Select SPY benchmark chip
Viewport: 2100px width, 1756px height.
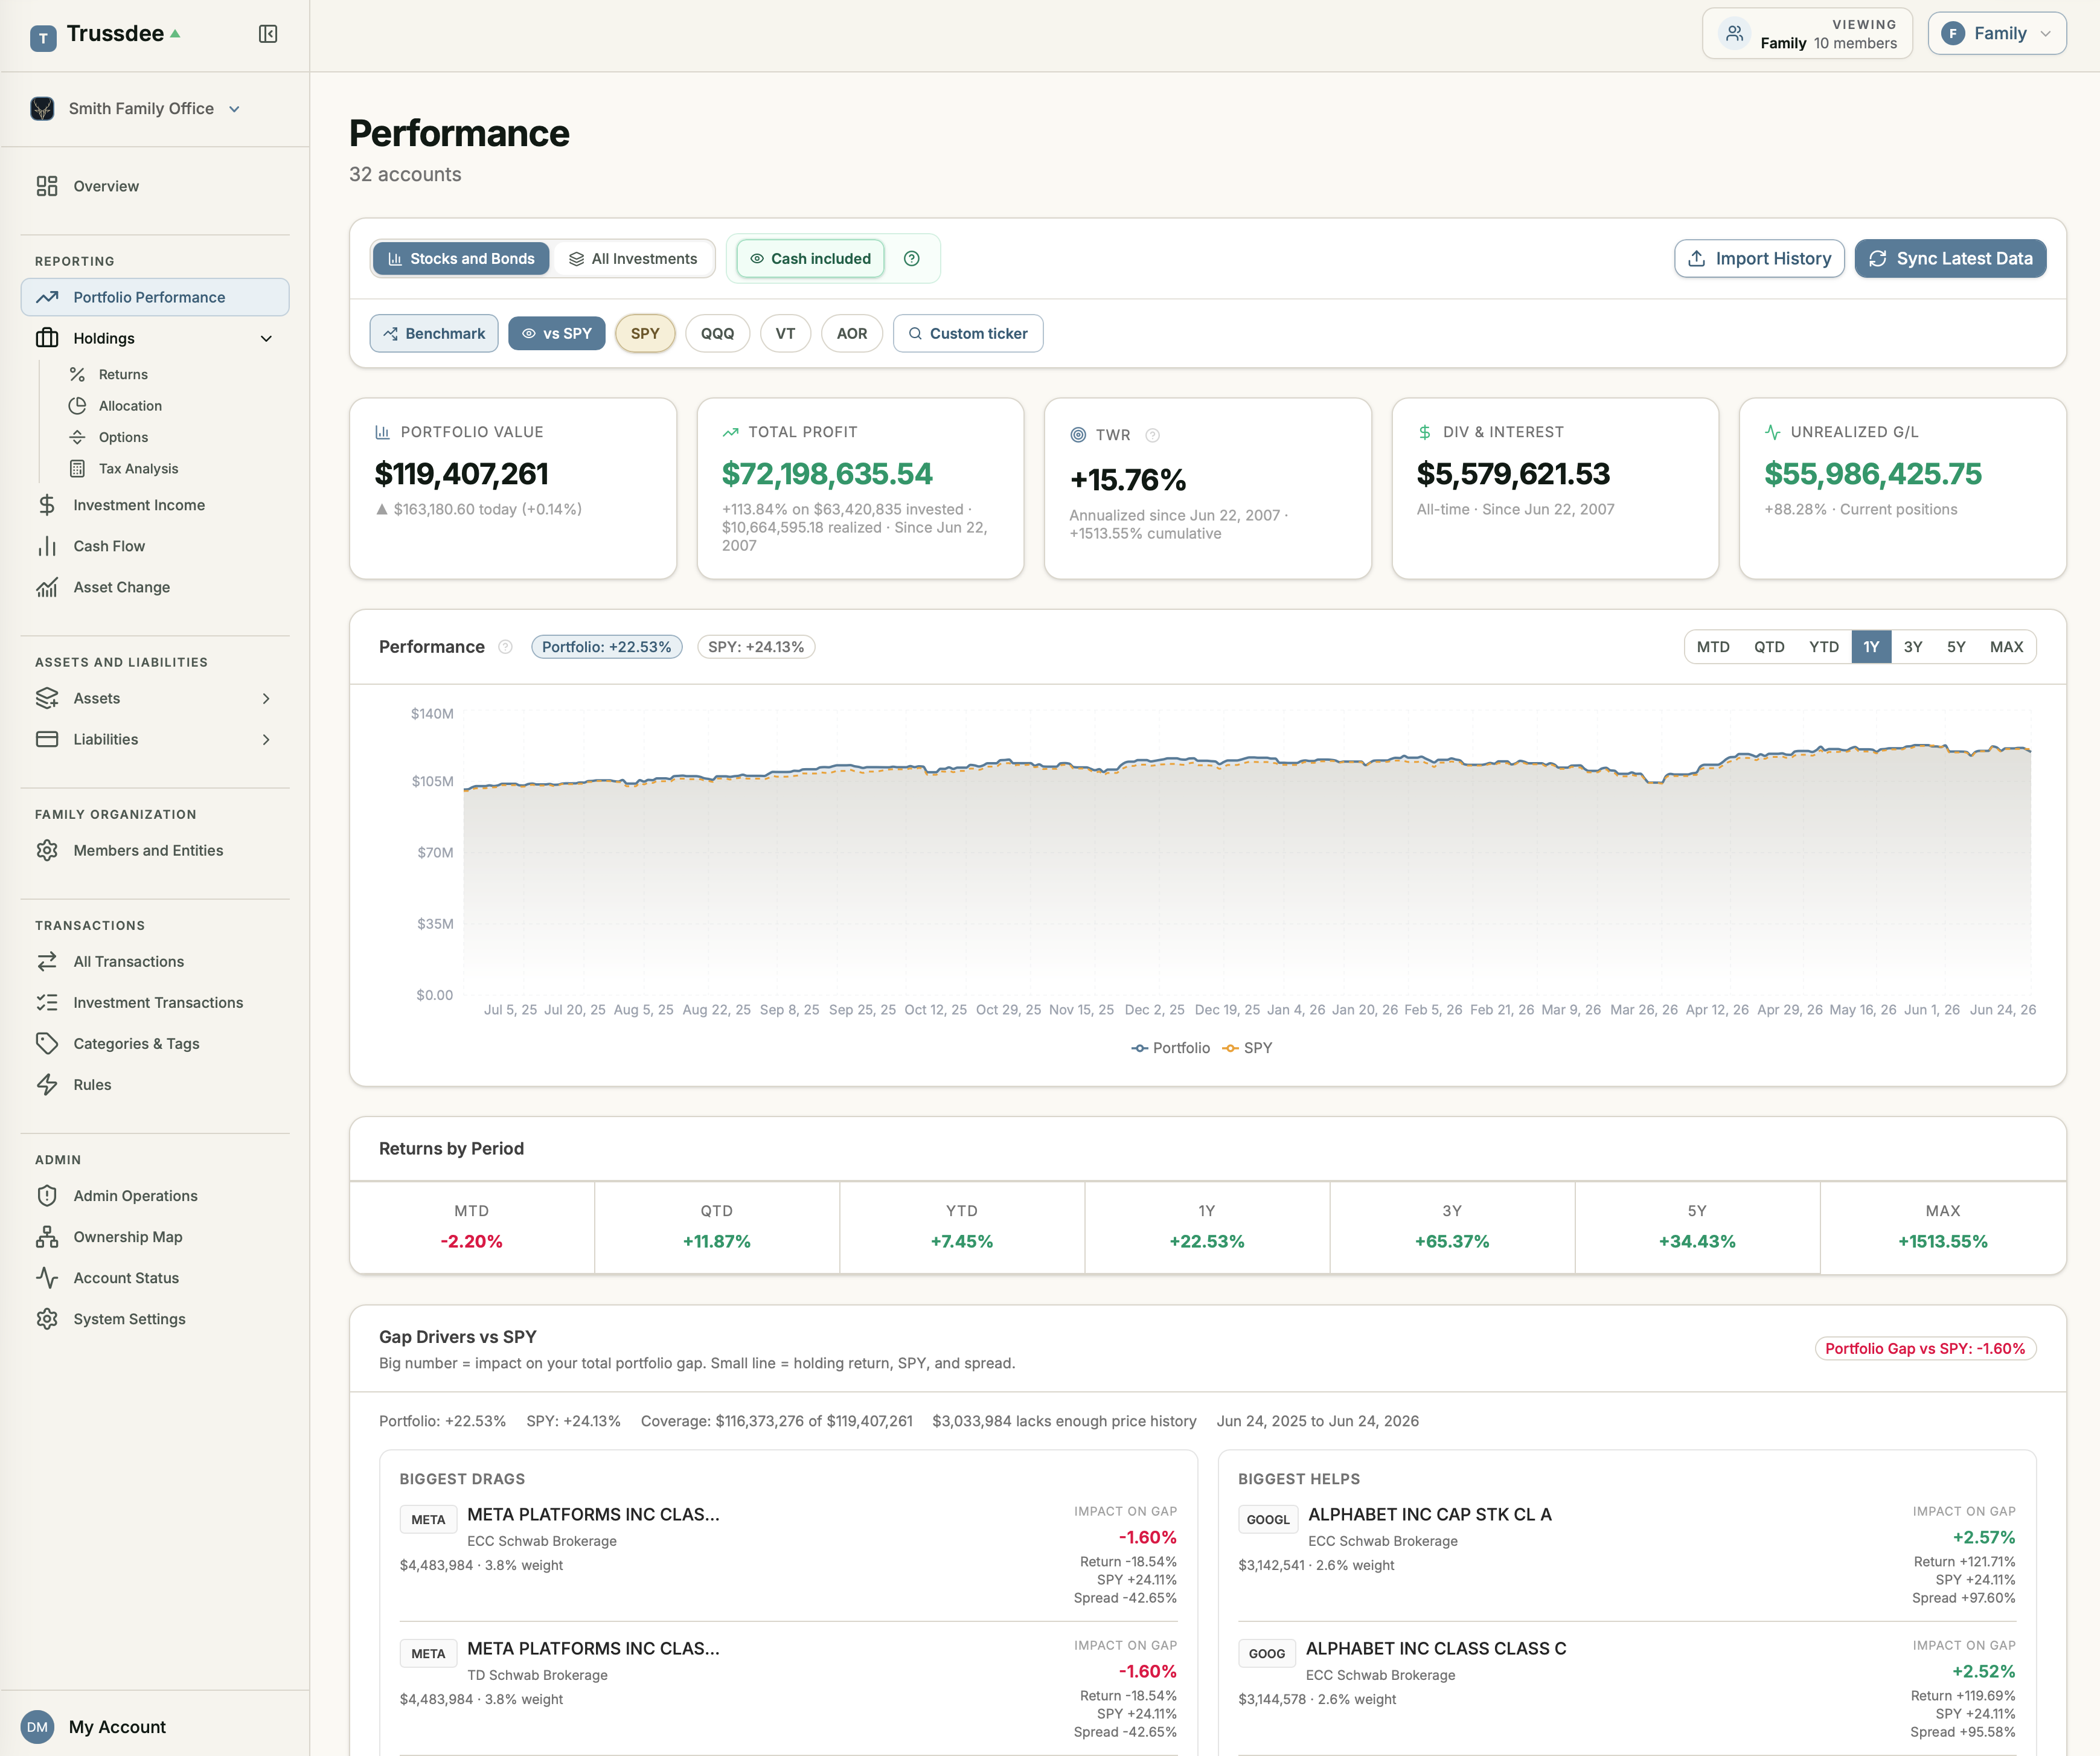pos(645,333)
